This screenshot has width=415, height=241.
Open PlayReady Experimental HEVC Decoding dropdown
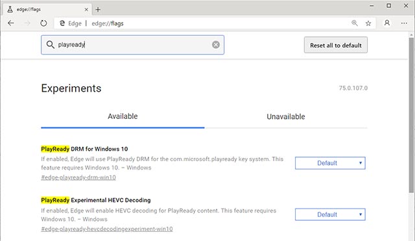pyautogui.click(x=330, y=214)
